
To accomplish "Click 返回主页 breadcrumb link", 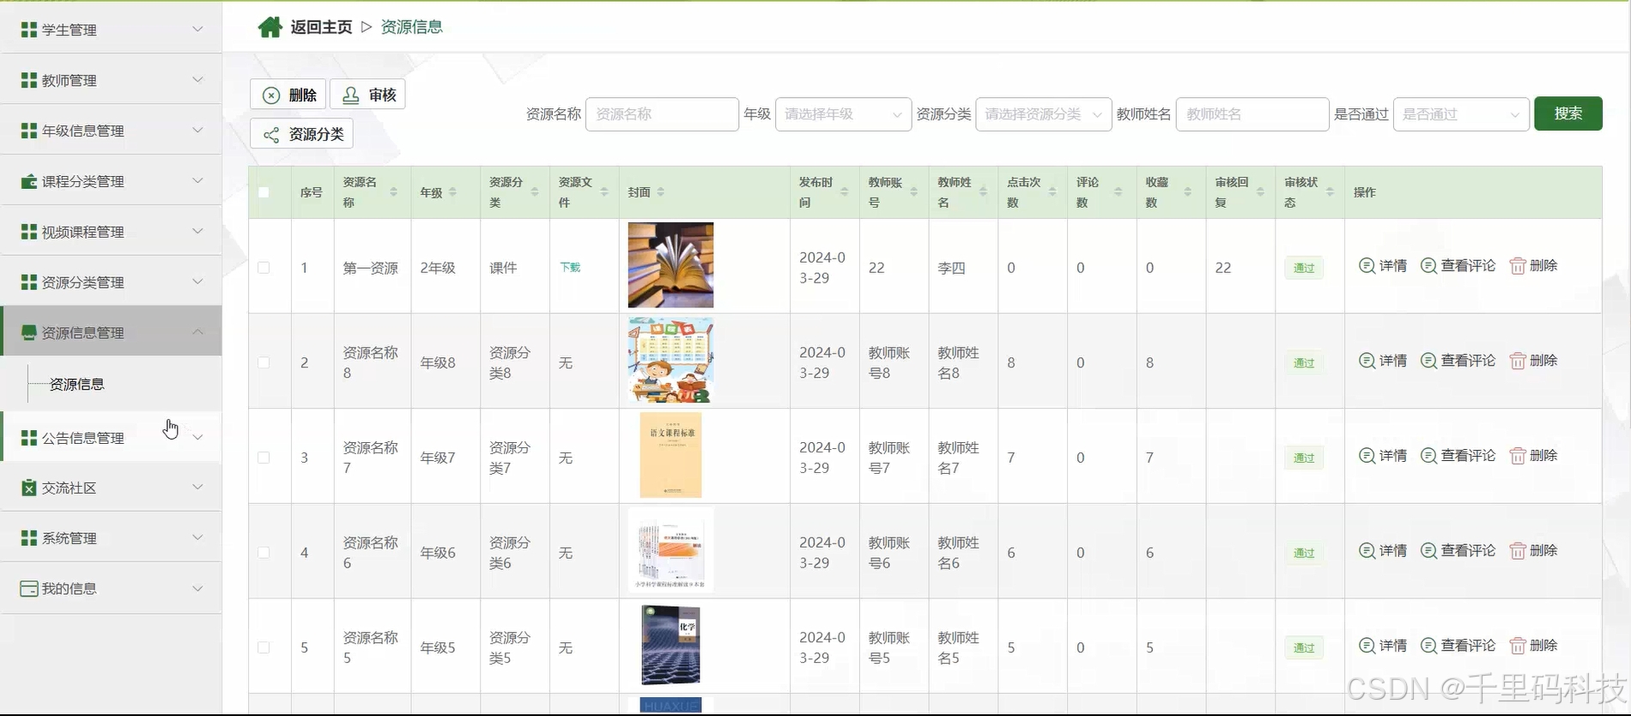I will 321,27.
